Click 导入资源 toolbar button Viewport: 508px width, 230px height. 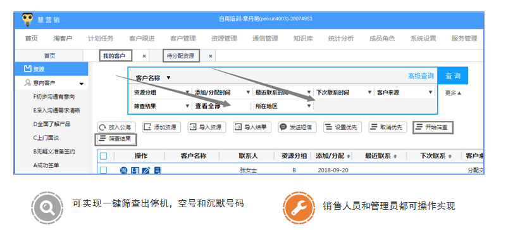click(207, 127)
